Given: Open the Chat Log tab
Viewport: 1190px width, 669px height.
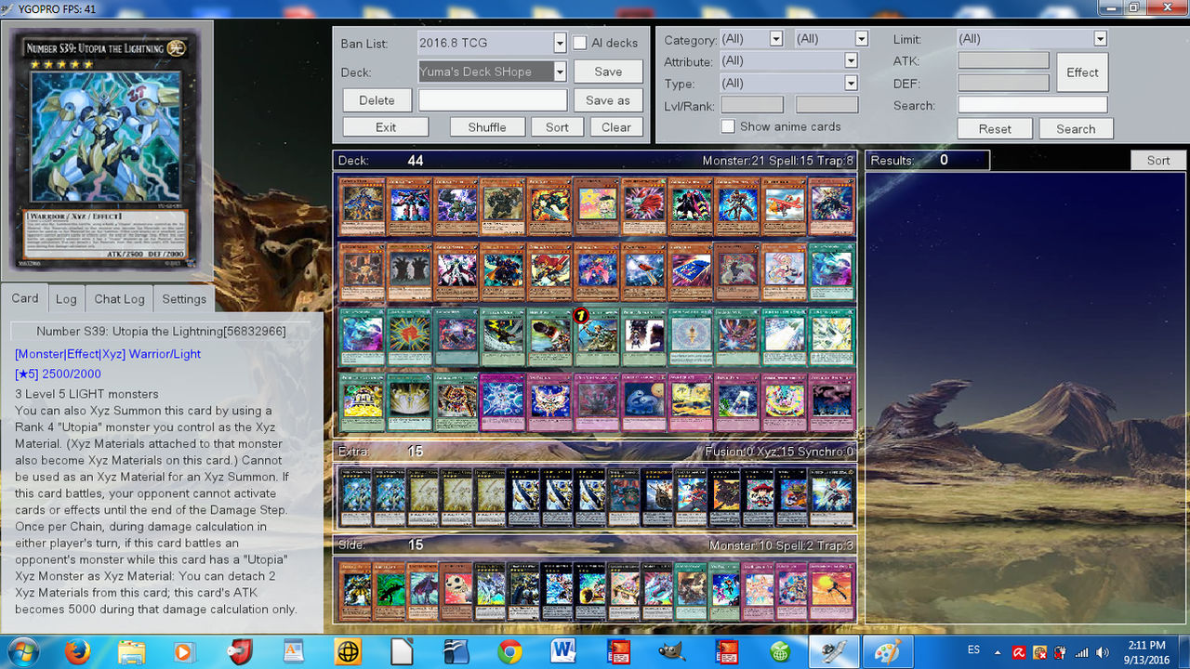Looking at the screenshot, I should tap(119, 299).
